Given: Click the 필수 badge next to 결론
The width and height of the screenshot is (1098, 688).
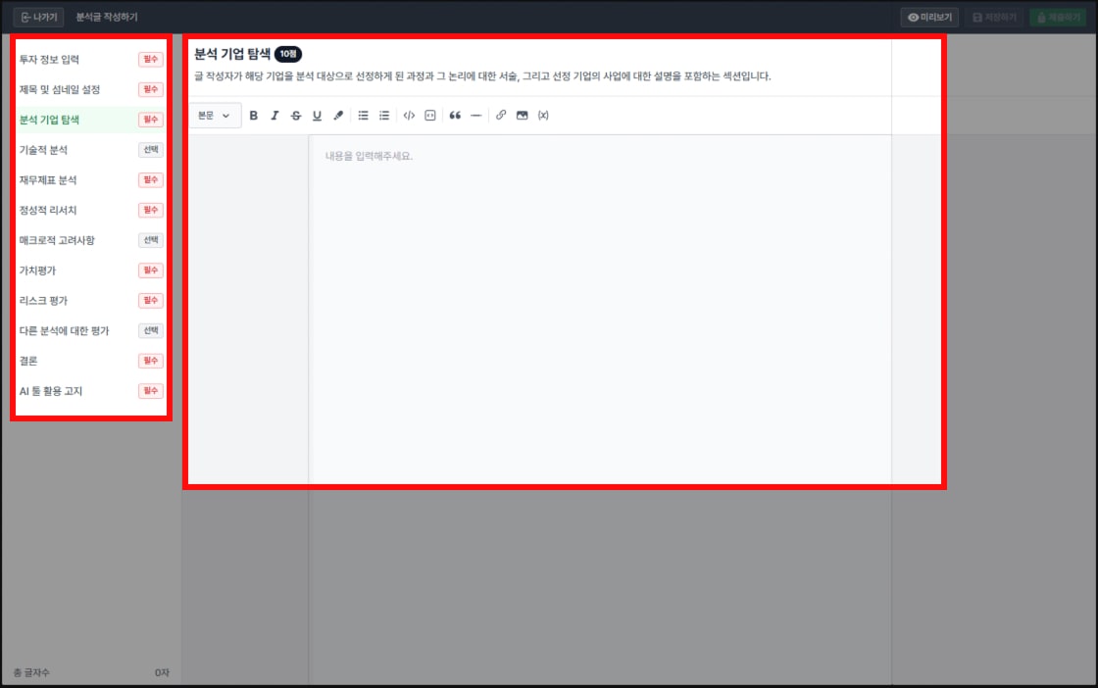Looking at the screenshot, I should pos(151,361).
